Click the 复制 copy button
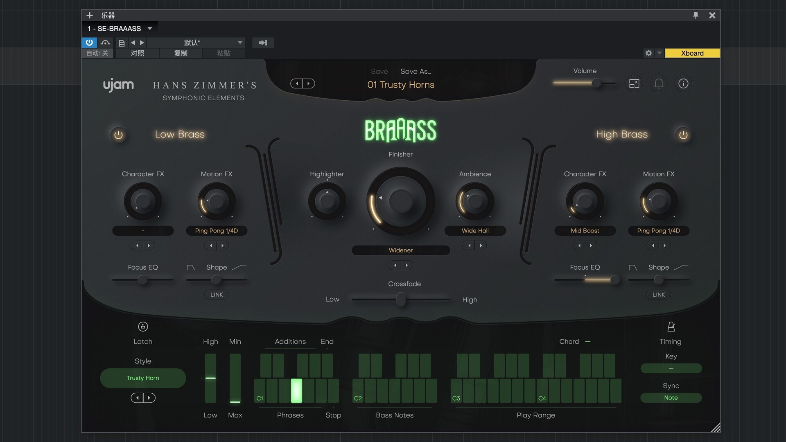The image size is (786, 442). pyautogui.click(x=181, y=53)
